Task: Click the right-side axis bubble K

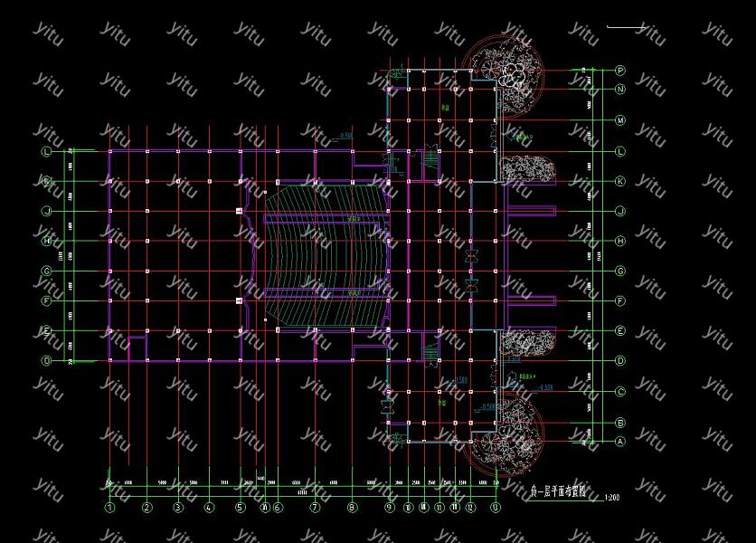Action: [x=620, y=182]
